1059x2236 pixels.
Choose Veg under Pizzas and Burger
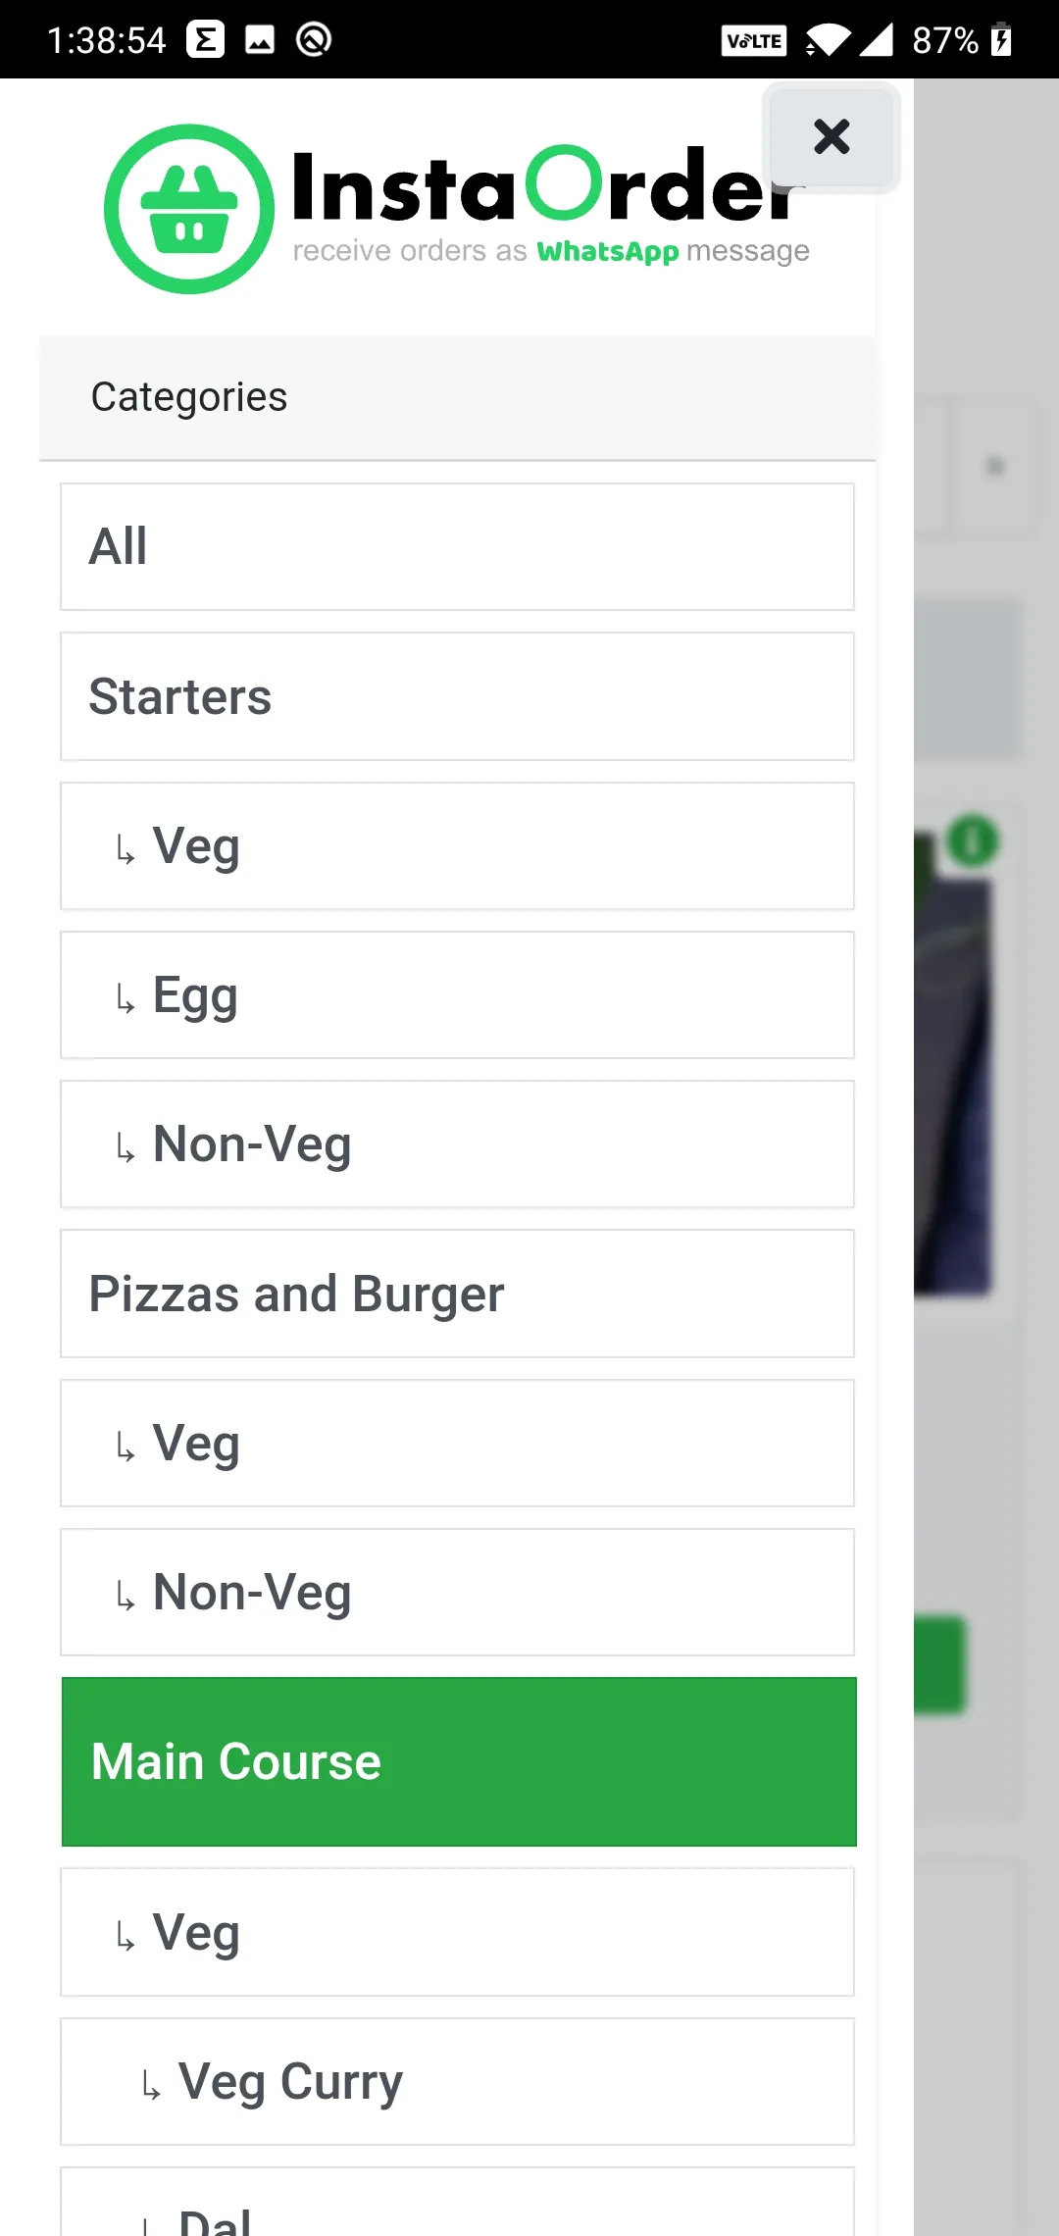click(x=457, y=1443)
